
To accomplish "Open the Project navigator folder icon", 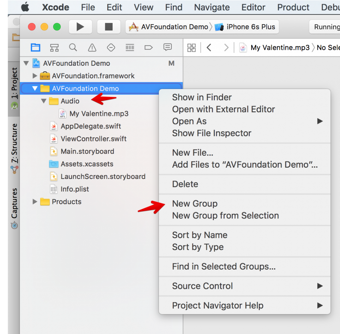I will [36, 47].
